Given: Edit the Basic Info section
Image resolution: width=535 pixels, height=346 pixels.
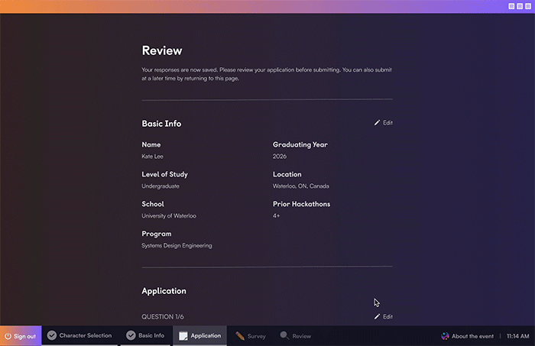Looking at the screenshot, I should [384, 123].
